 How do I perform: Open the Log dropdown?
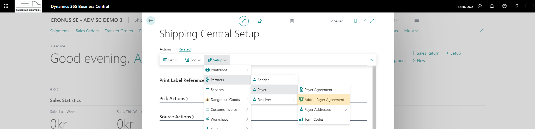pyautogui.click(x=193, y=60)
